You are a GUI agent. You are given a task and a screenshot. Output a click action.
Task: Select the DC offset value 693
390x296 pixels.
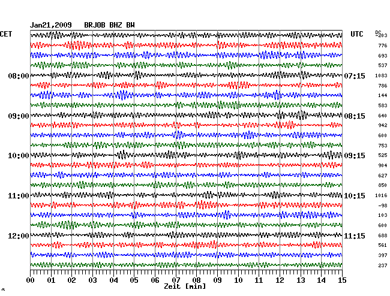(x=383, y=56)
